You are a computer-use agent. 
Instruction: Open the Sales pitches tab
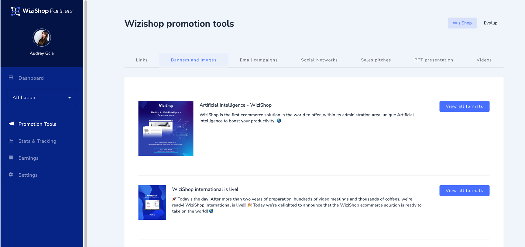(x=376, y=60)
